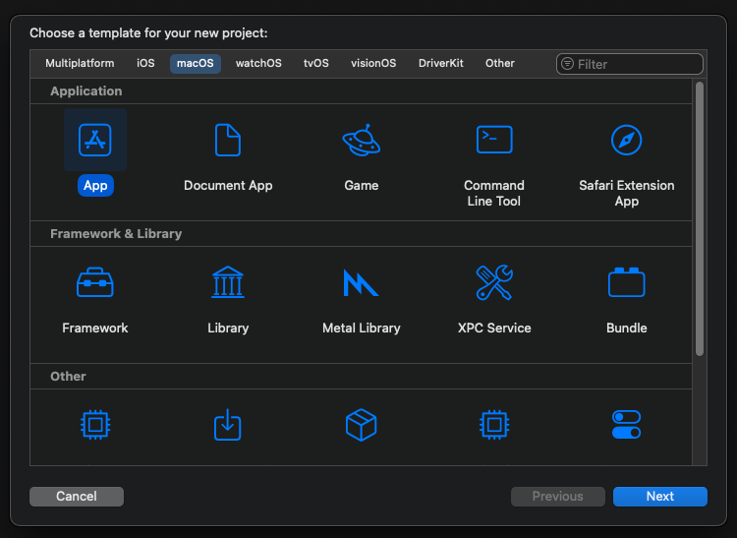Switch to the iOS tab

click(145, 64)
